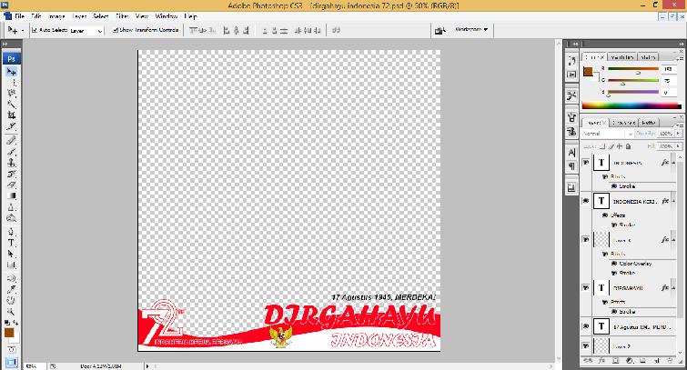
Task: Open the Fill slider arrow
Action: (678, 146)
